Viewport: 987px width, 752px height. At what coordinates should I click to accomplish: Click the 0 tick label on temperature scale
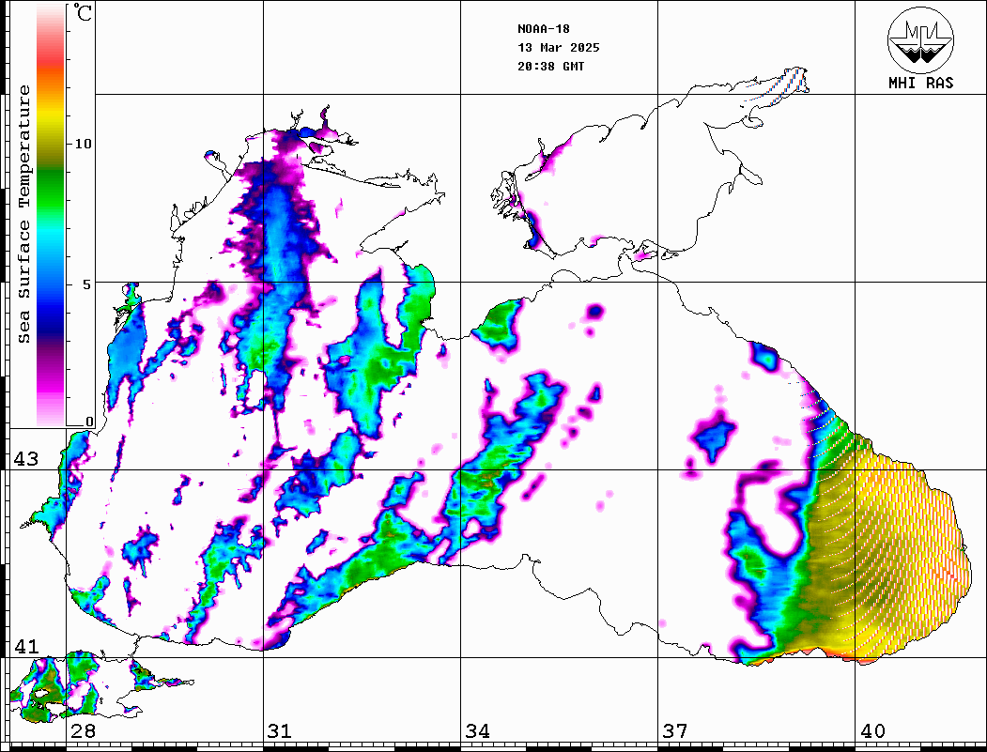coord(89,422)
